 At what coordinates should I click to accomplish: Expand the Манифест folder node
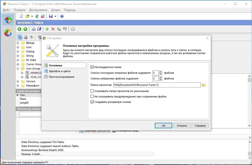coord(18,86)
